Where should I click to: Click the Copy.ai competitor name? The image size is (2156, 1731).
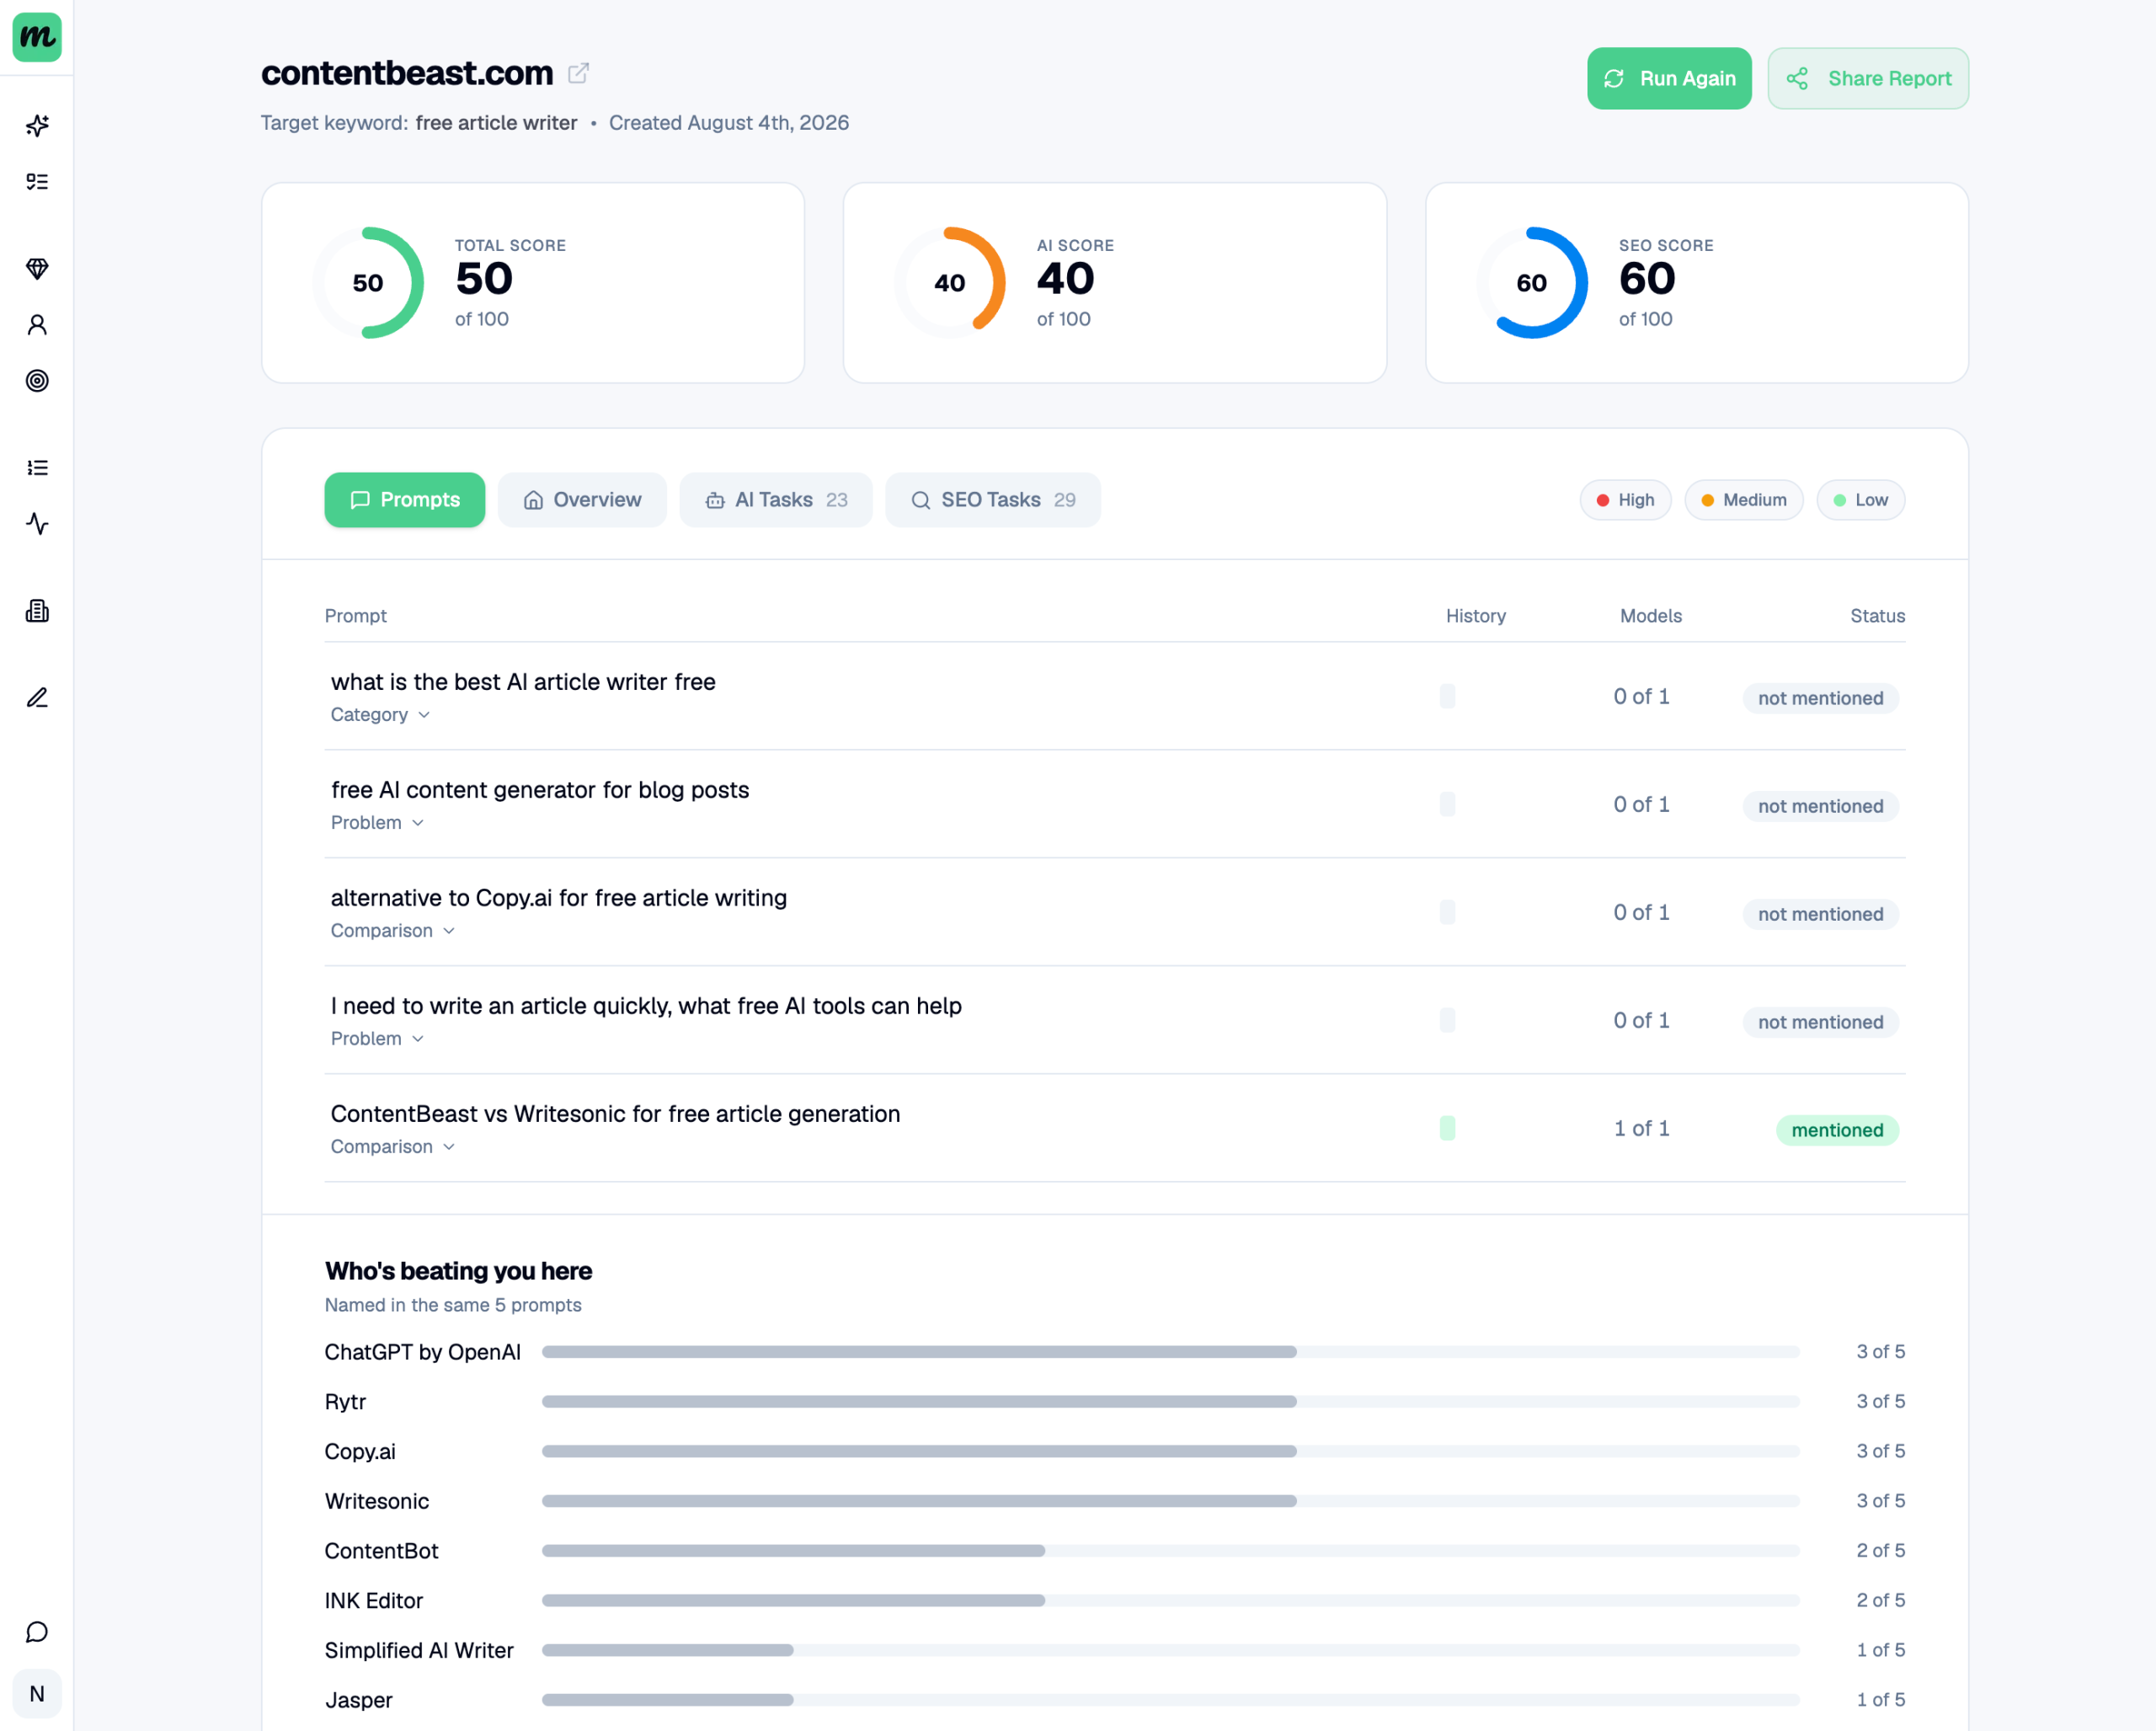click(x=360, y=1452)
